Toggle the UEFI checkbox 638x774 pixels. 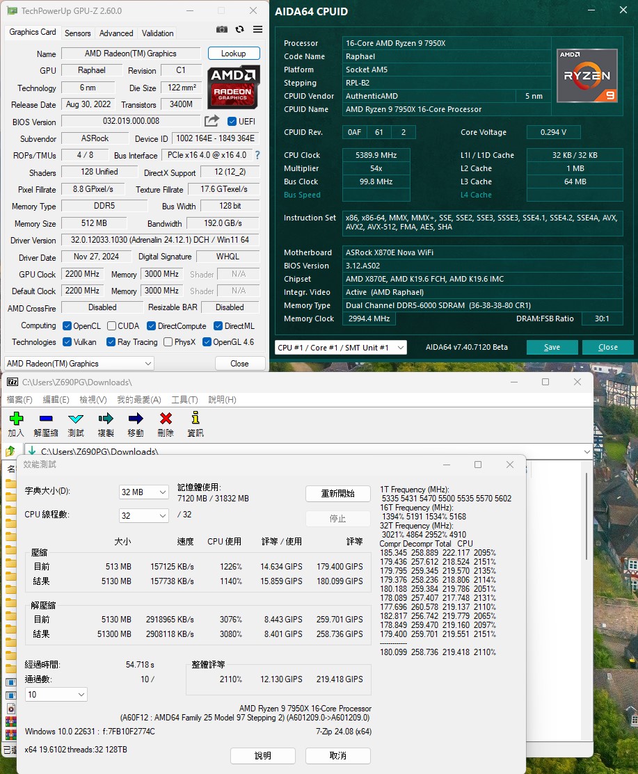tap(232, 122)
